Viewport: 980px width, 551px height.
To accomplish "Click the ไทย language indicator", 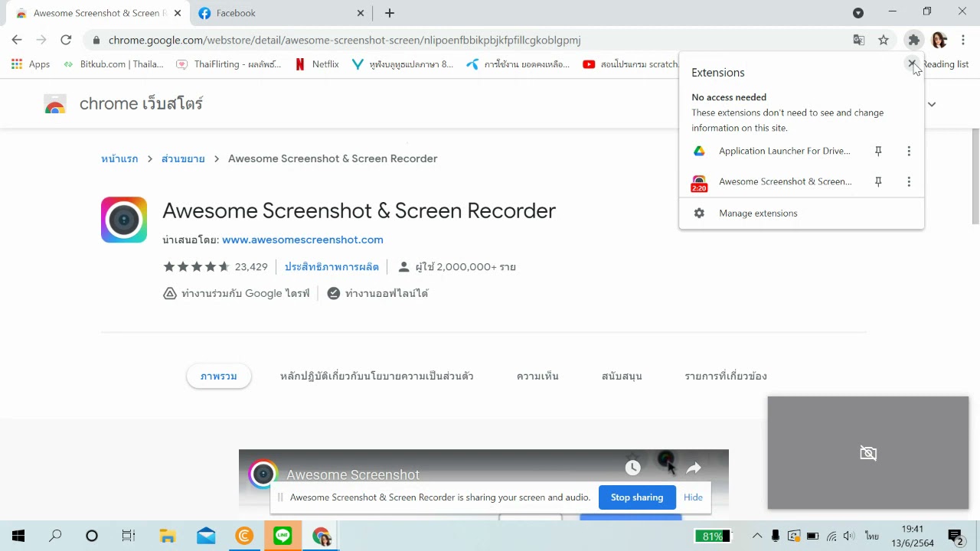I will click(x=871, y=536).
